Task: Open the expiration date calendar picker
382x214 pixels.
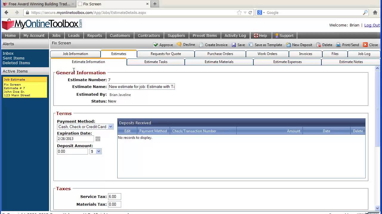Action: pos(98,139)
